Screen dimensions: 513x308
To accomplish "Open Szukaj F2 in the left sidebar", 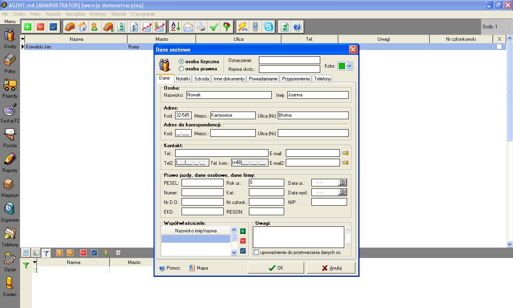I will [x=10, y=113].
